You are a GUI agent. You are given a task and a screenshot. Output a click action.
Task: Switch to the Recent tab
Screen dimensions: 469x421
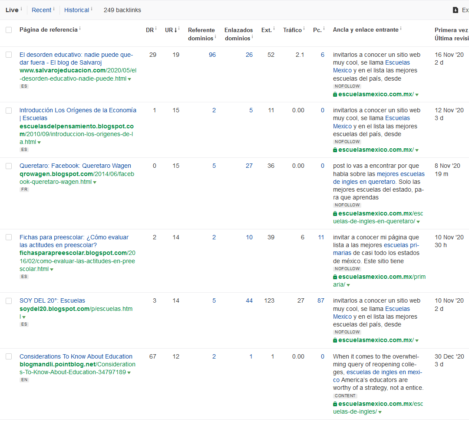tap(41, 10)
